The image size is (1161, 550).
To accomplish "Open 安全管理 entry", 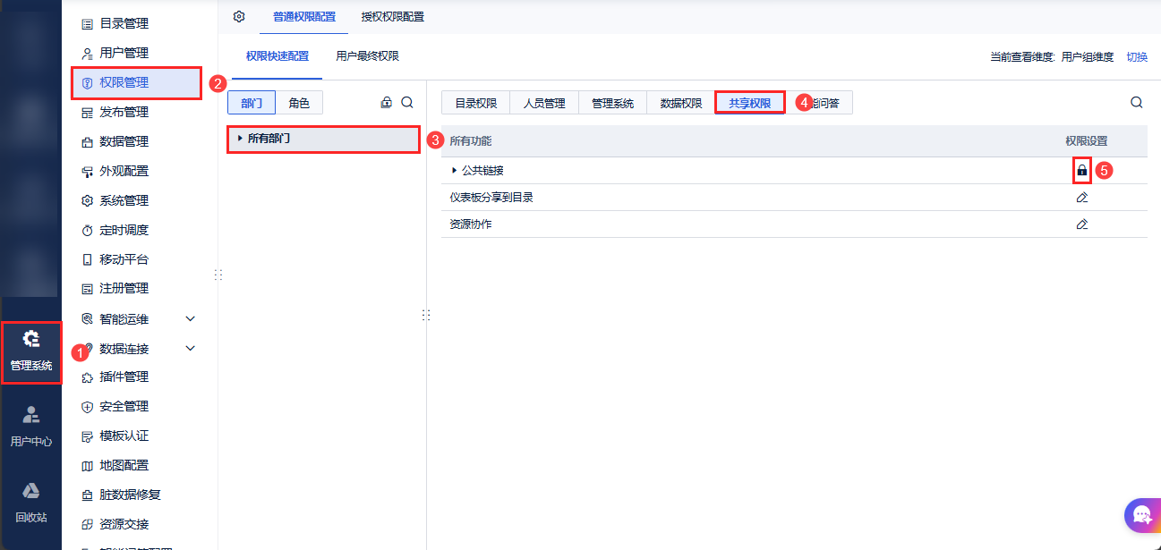I will coord(124,406).
